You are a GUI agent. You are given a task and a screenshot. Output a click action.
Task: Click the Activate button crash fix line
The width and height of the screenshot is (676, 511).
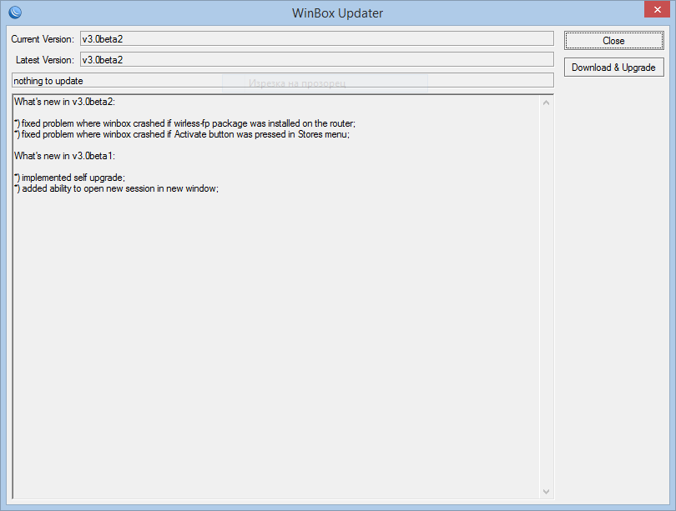[x=181, y=134]
